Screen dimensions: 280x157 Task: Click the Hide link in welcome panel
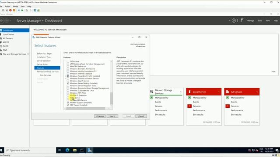[x=273, y=72]
